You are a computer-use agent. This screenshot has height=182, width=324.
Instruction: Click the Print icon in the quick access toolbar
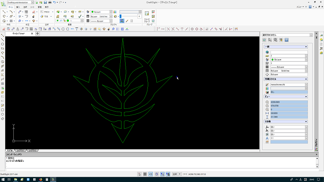click(50, 2)
